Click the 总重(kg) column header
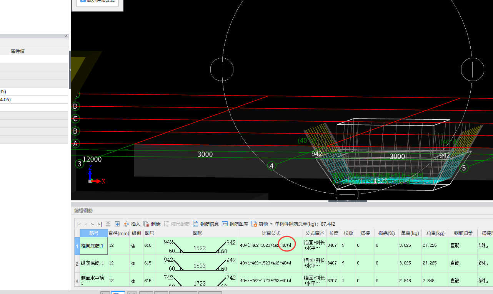 pyautogui.click(x=435, y=233)
